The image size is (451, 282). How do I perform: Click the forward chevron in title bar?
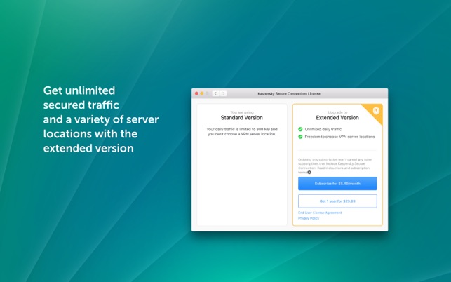tap(223, 93)
